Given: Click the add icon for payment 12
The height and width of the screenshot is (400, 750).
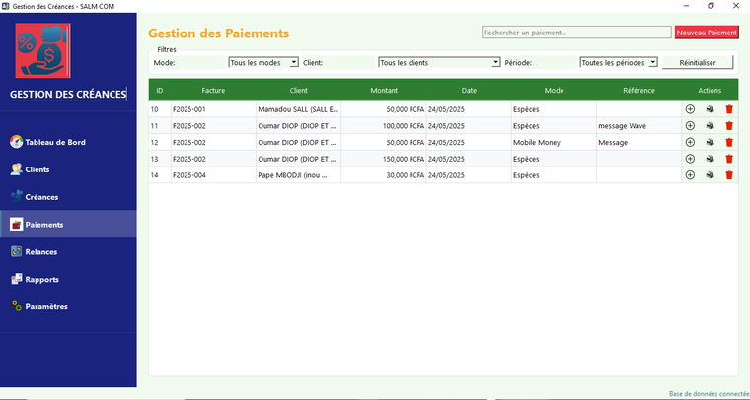Looking at the screenshot, I should (690, 142).
